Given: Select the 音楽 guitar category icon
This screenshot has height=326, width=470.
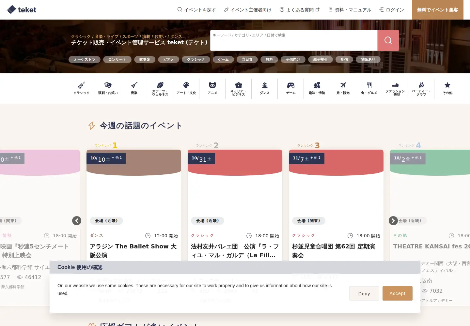Looking at the screenshot, I should pos(134,88).
